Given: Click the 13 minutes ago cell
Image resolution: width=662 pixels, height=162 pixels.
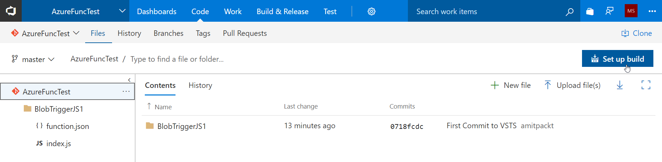Looking at the screenshot, I should tap(310, 126).
